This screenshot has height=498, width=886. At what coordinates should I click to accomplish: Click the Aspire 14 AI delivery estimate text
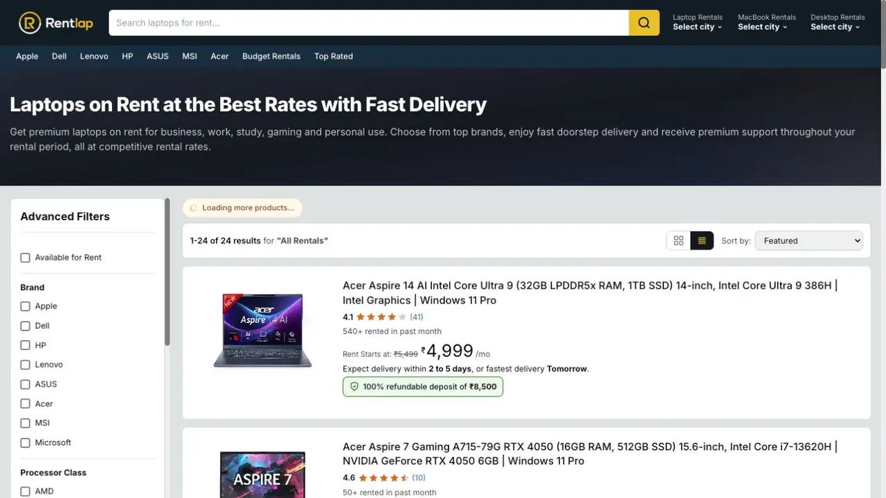tap(466, 369)
